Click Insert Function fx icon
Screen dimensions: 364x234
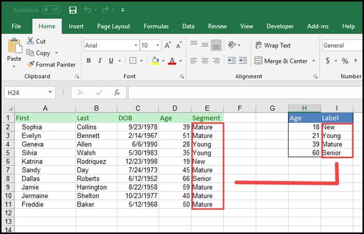point(117,92)
